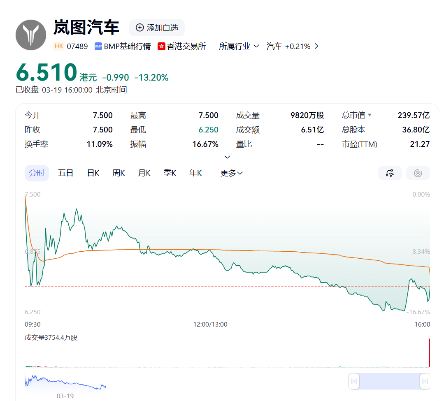Click the left timeline zoom handle icon

click(x=353, y=381)
